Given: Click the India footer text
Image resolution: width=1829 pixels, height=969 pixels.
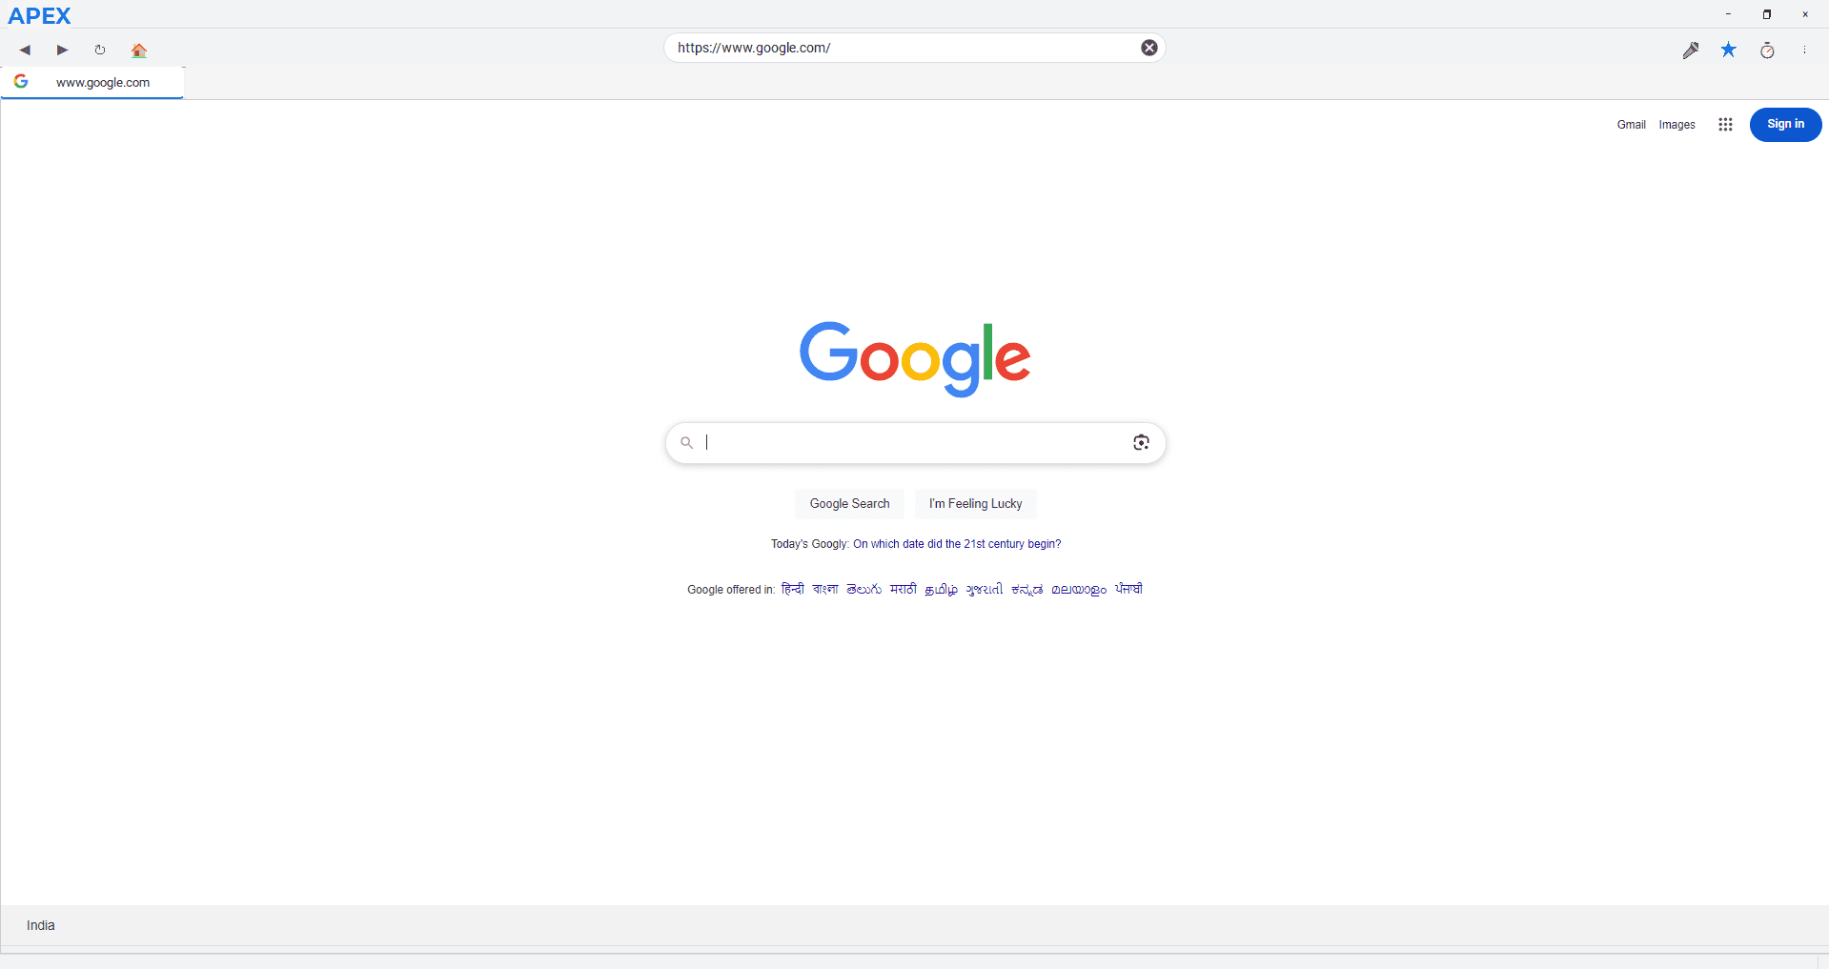Looking at the screenshot, I should tap(41, 925).
